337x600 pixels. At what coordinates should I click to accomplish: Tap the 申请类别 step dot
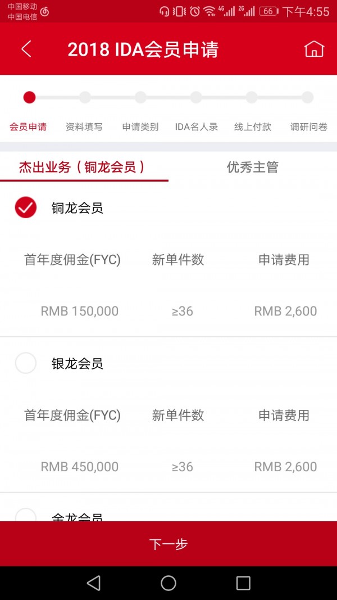(x=140, y=97)
